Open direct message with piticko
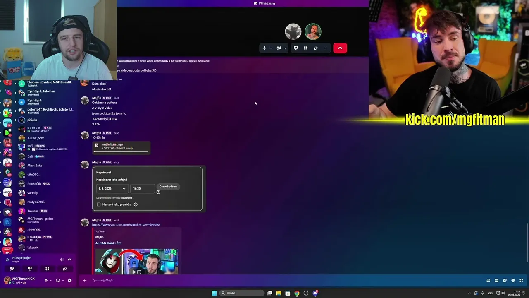 pos(45,120)
